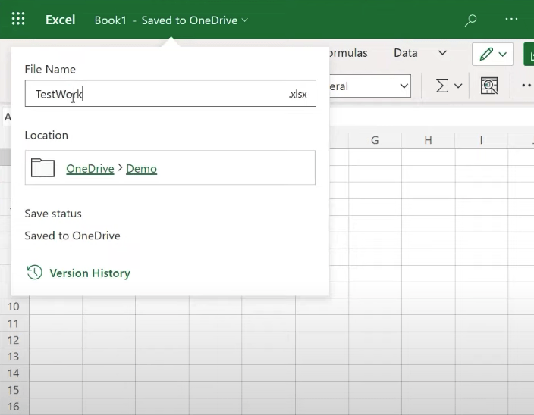Open the Data ribbon tab
534x415 pixels.
click(x=406, y=53)
